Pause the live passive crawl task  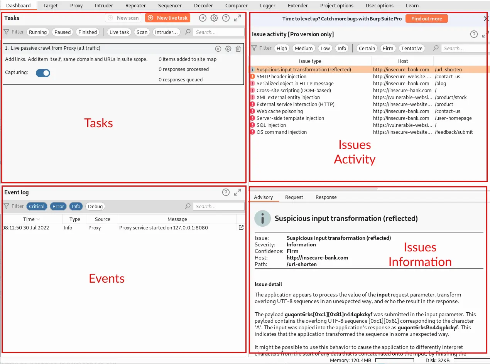point(218,49)
